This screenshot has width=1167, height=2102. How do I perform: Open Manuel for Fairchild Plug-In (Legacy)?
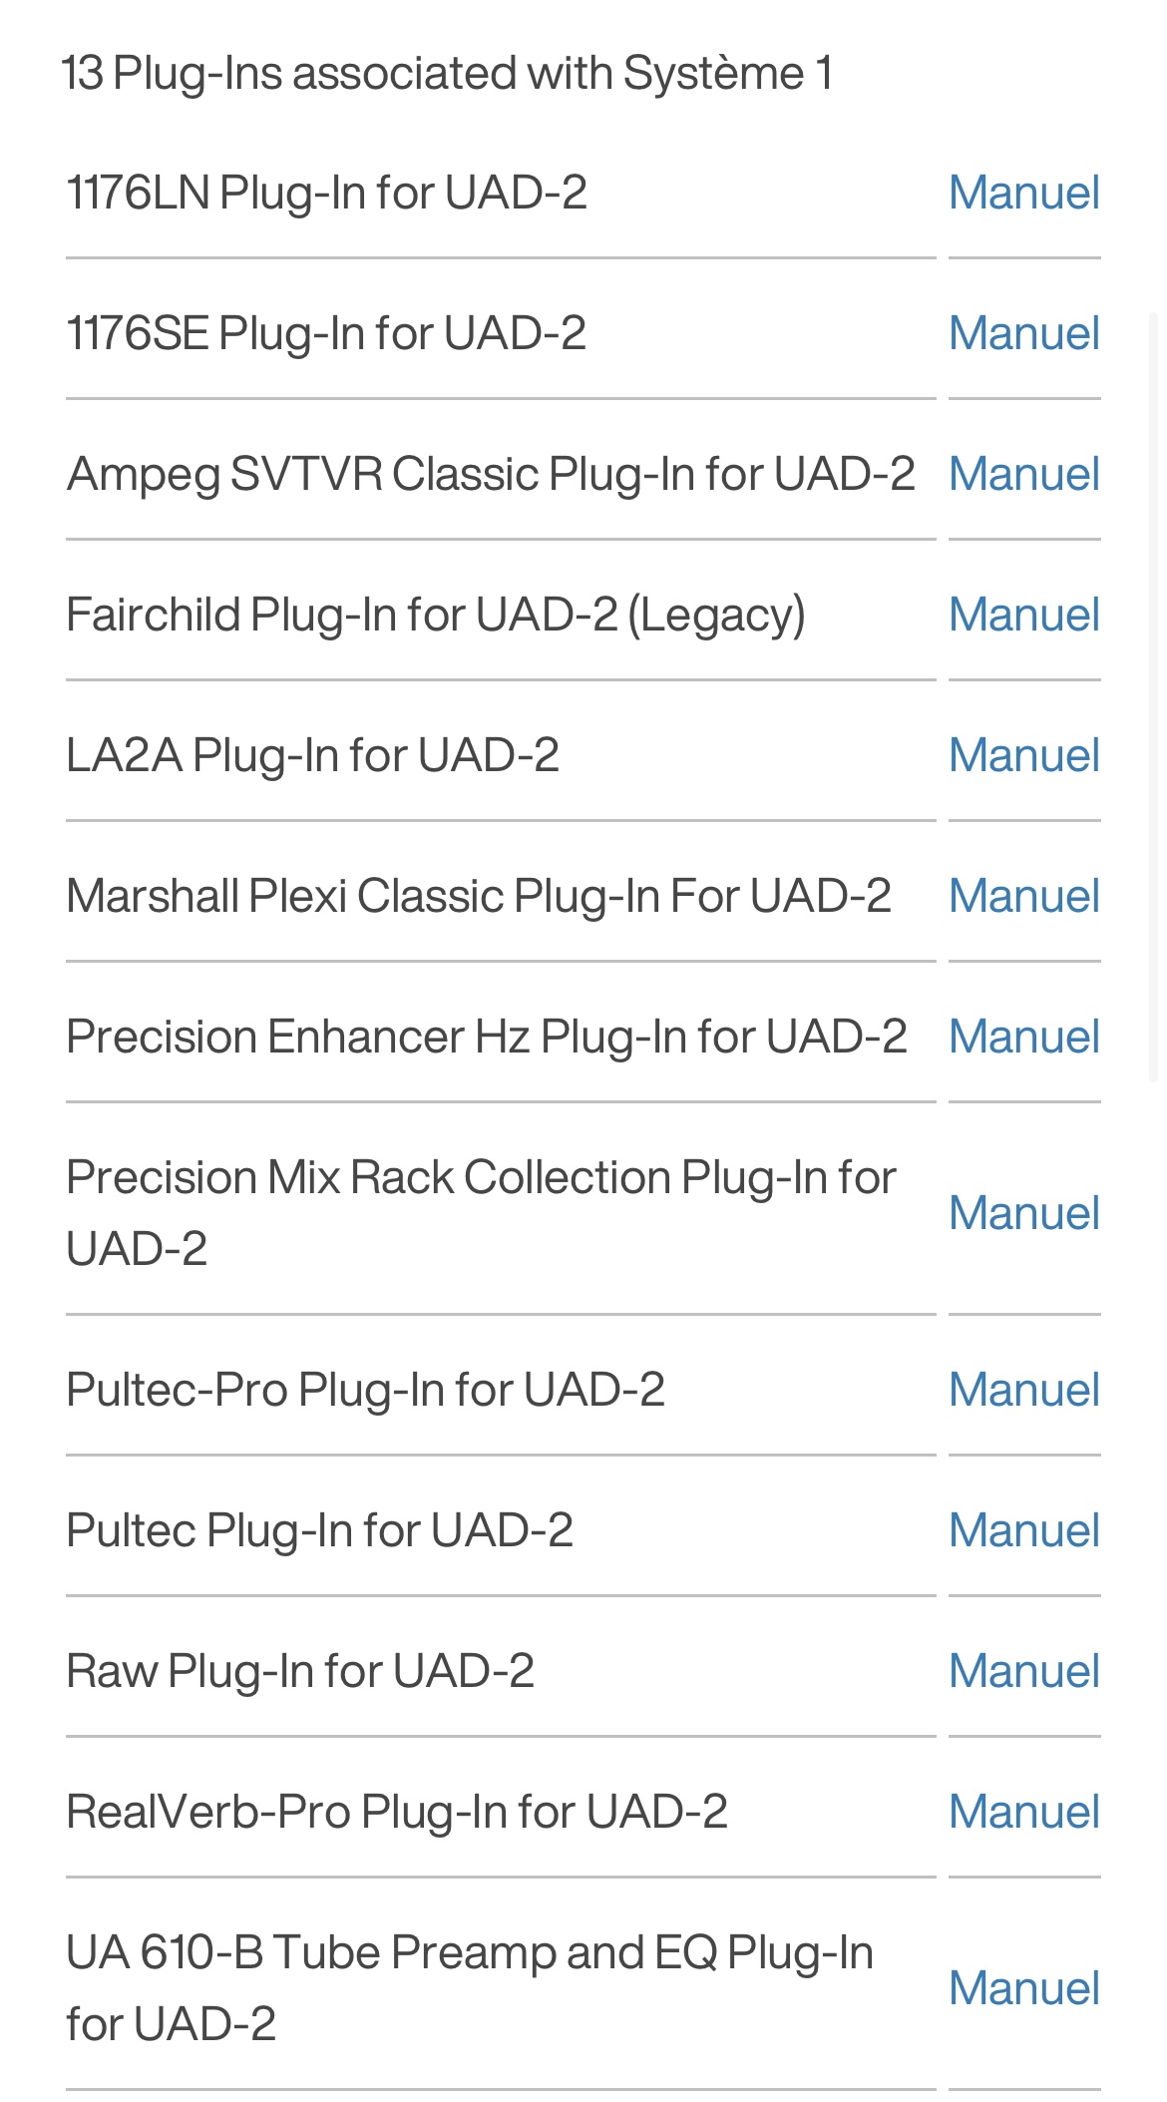1024,615
